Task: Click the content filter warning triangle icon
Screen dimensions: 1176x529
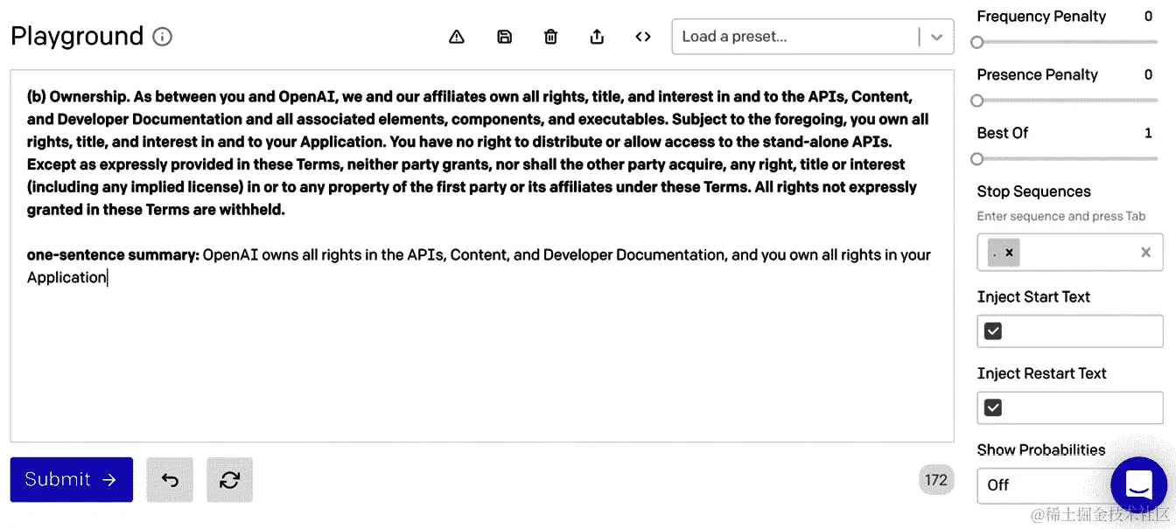Action: pos(456,37)
